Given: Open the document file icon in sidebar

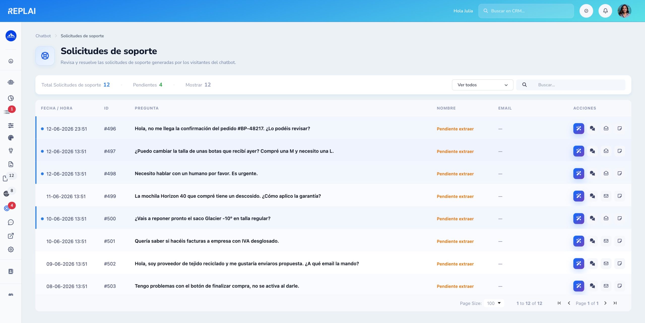Looking at the screenshot, I should tap(11, 164).
